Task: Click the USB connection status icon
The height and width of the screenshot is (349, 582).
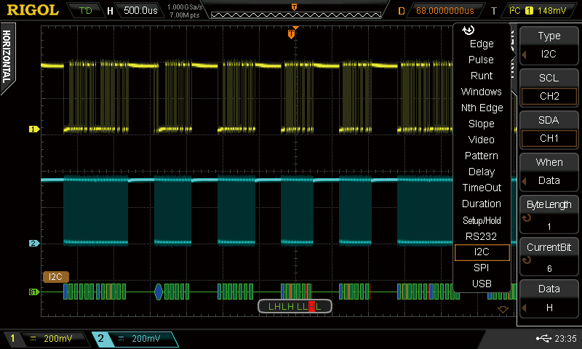Action: click(x=543, y=339)
